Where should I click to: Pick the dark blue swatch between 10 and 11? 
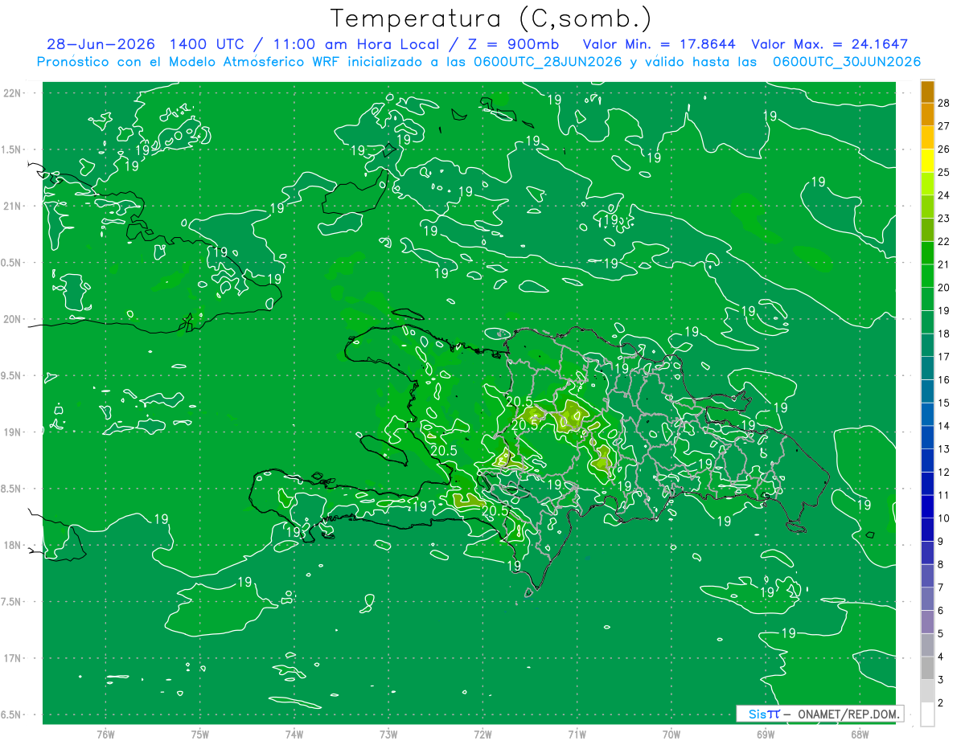tap(927, 506)
